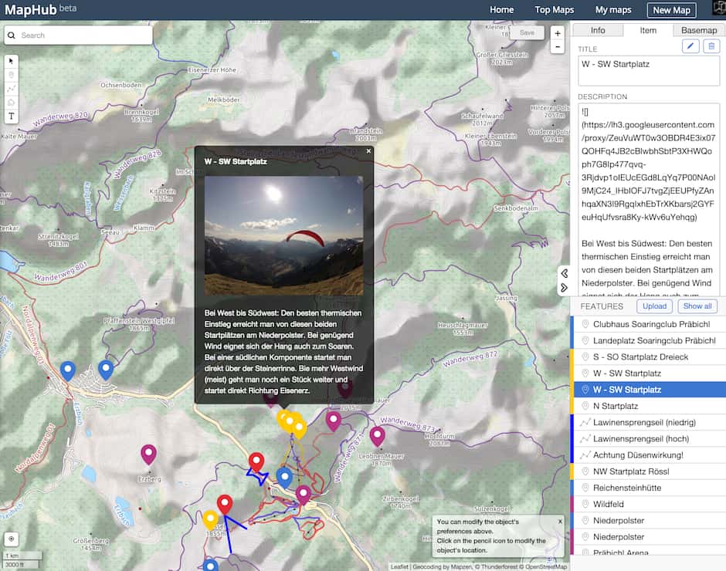Select the text label tool
Image resolution: width=726 pixels, height=571 pixels.
pyautogui.click(x=12, y=117)
